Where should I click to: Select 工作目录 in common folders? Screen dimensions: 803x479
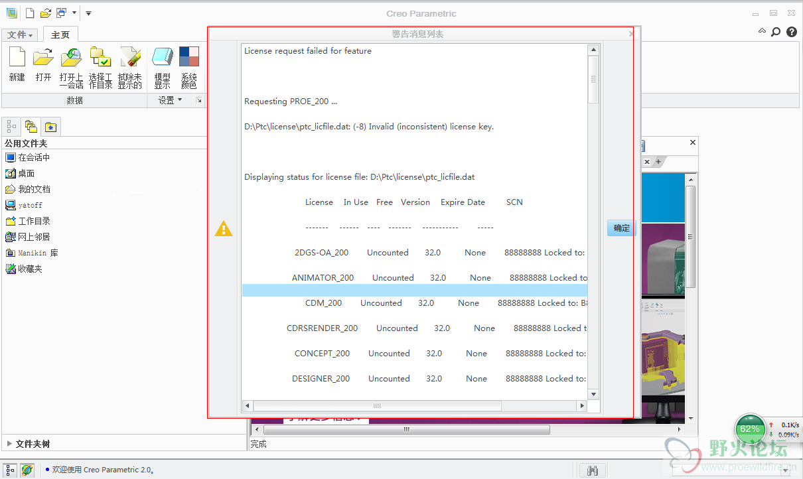point(27,221)
